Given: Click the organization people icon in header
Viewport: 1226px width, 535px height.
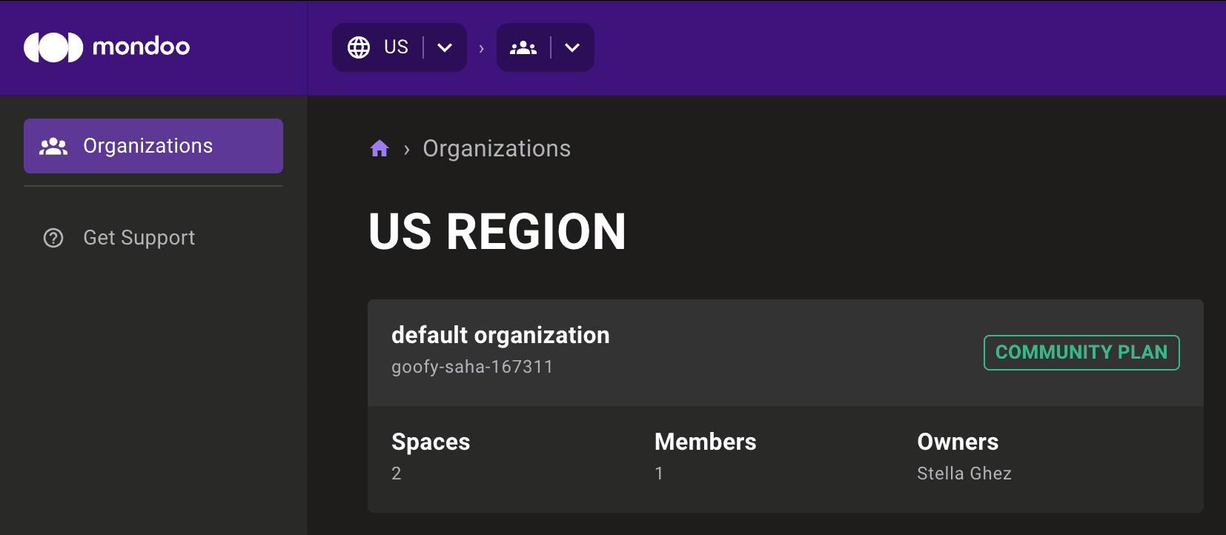Looking at the screenshot, I should click(x=523, y=47).
